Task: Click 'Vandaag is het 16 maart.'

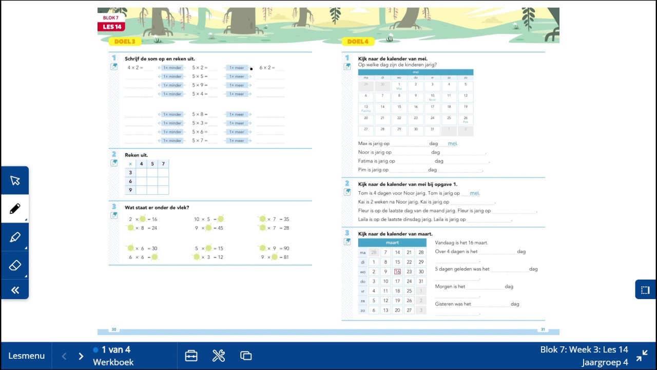Action: point(461,243)
